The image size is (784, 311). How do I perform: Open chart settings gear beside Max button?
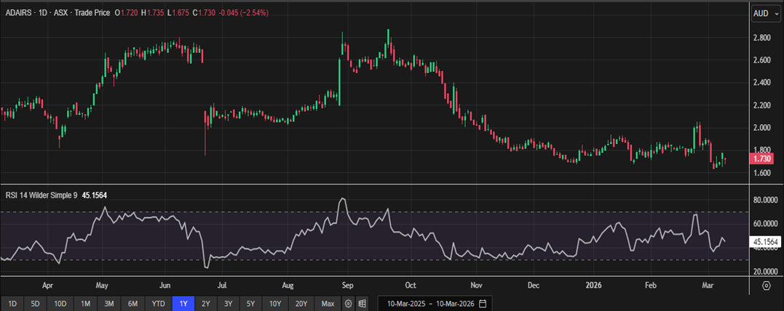(349, 302)
